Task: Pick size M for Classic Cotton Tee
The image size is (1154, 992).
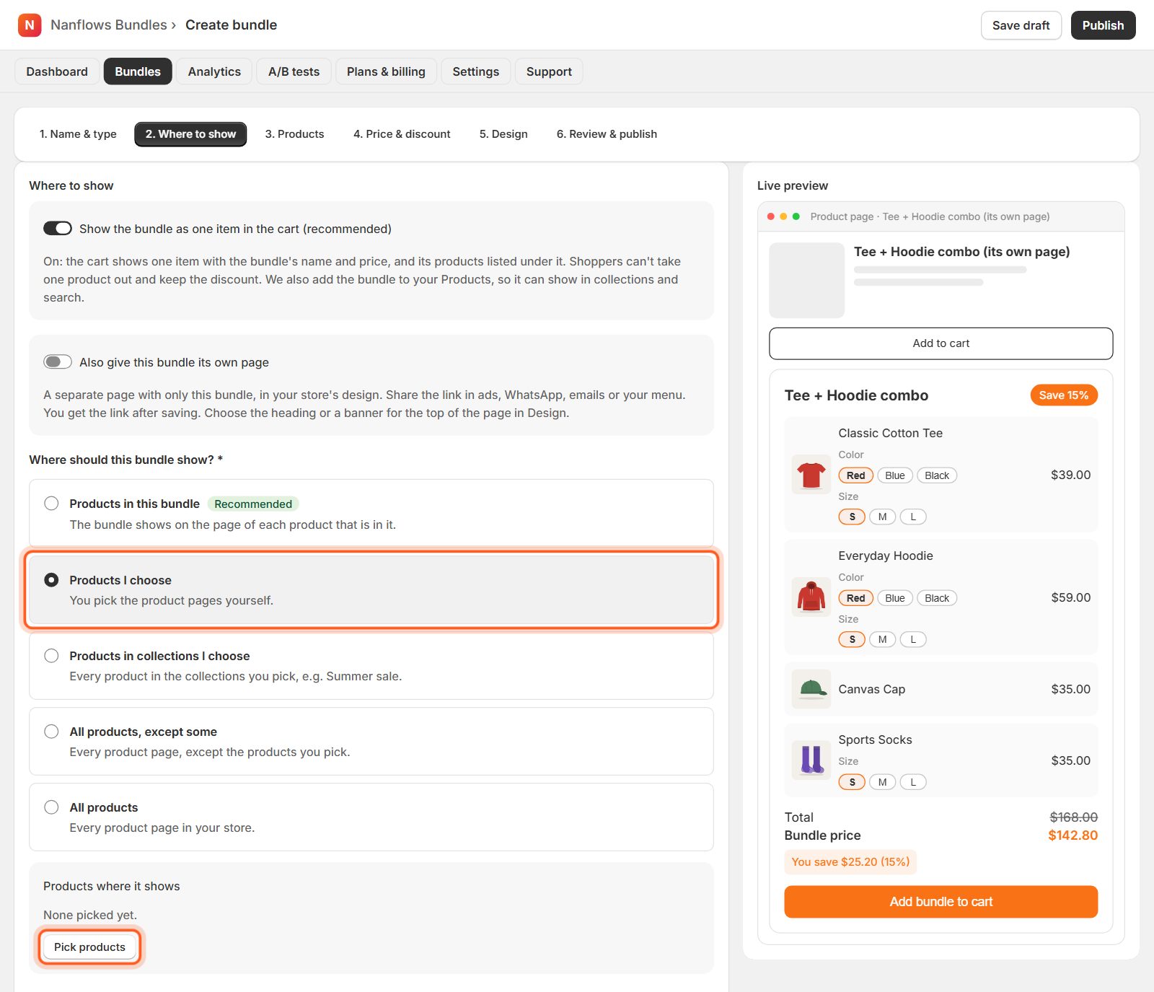Action: [883, 517]
